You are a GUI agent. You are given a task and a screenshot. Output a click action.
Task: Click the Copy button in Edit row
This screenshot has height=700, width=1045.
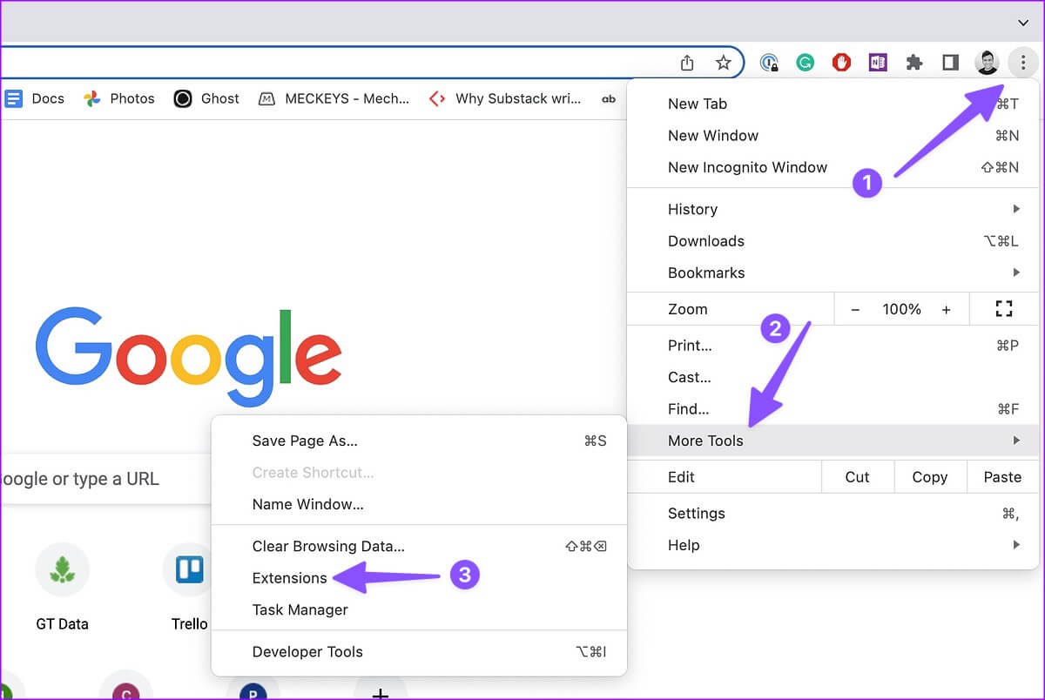[x=930, y=477]
